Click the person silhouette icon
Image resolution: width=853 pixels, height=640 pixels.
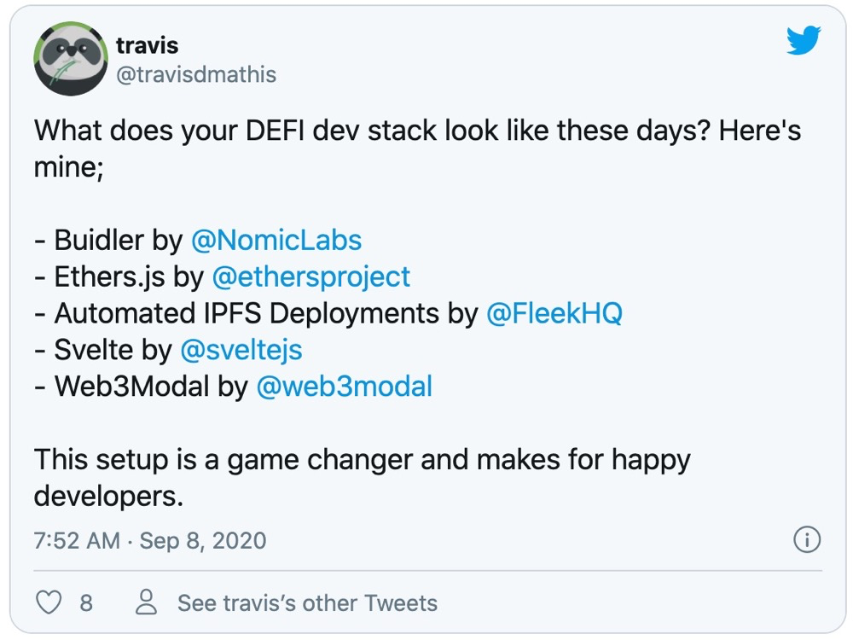(146, 602)
